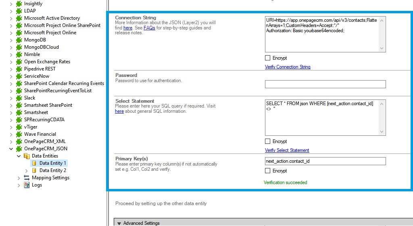Viewport: 413px width, 226px height.
Task: Enable Encrypt for the Select Statement
Action: tap(268, 141)
